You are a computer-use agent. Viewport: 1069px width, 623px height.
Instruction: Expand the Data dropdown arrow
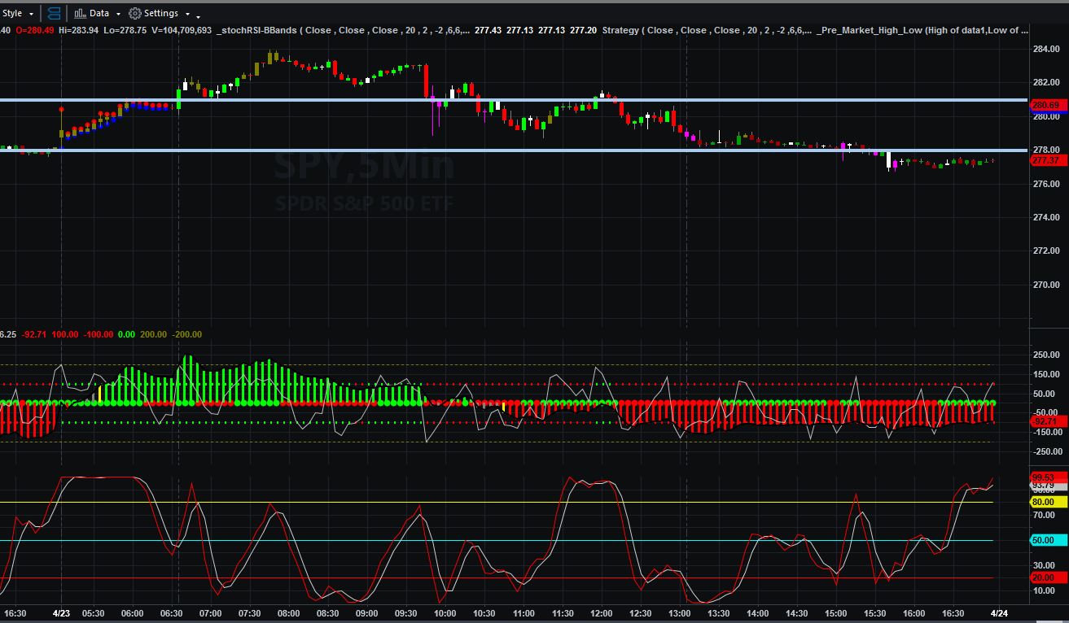118,14
